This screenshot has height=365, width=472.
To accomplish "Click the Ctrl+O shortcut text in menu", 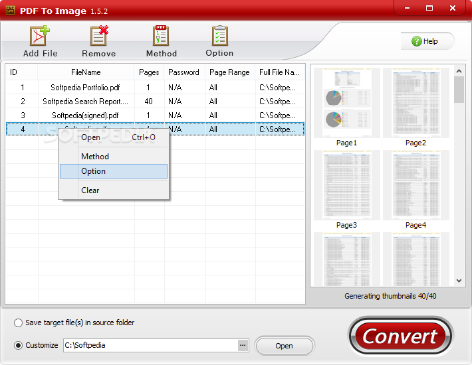I will coord(144,137).
